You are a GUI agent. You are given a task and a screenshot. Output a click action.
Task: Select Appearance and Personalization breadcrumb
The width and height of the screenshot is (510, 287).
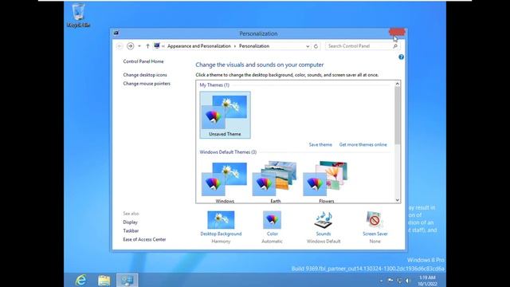click(x=199, y=46)
